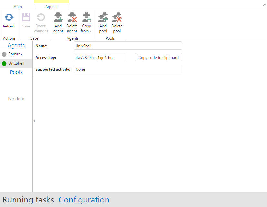Viewport: 267px width, 207px height.
Task: Open the Running tasks view
Action: click(28, 200)
